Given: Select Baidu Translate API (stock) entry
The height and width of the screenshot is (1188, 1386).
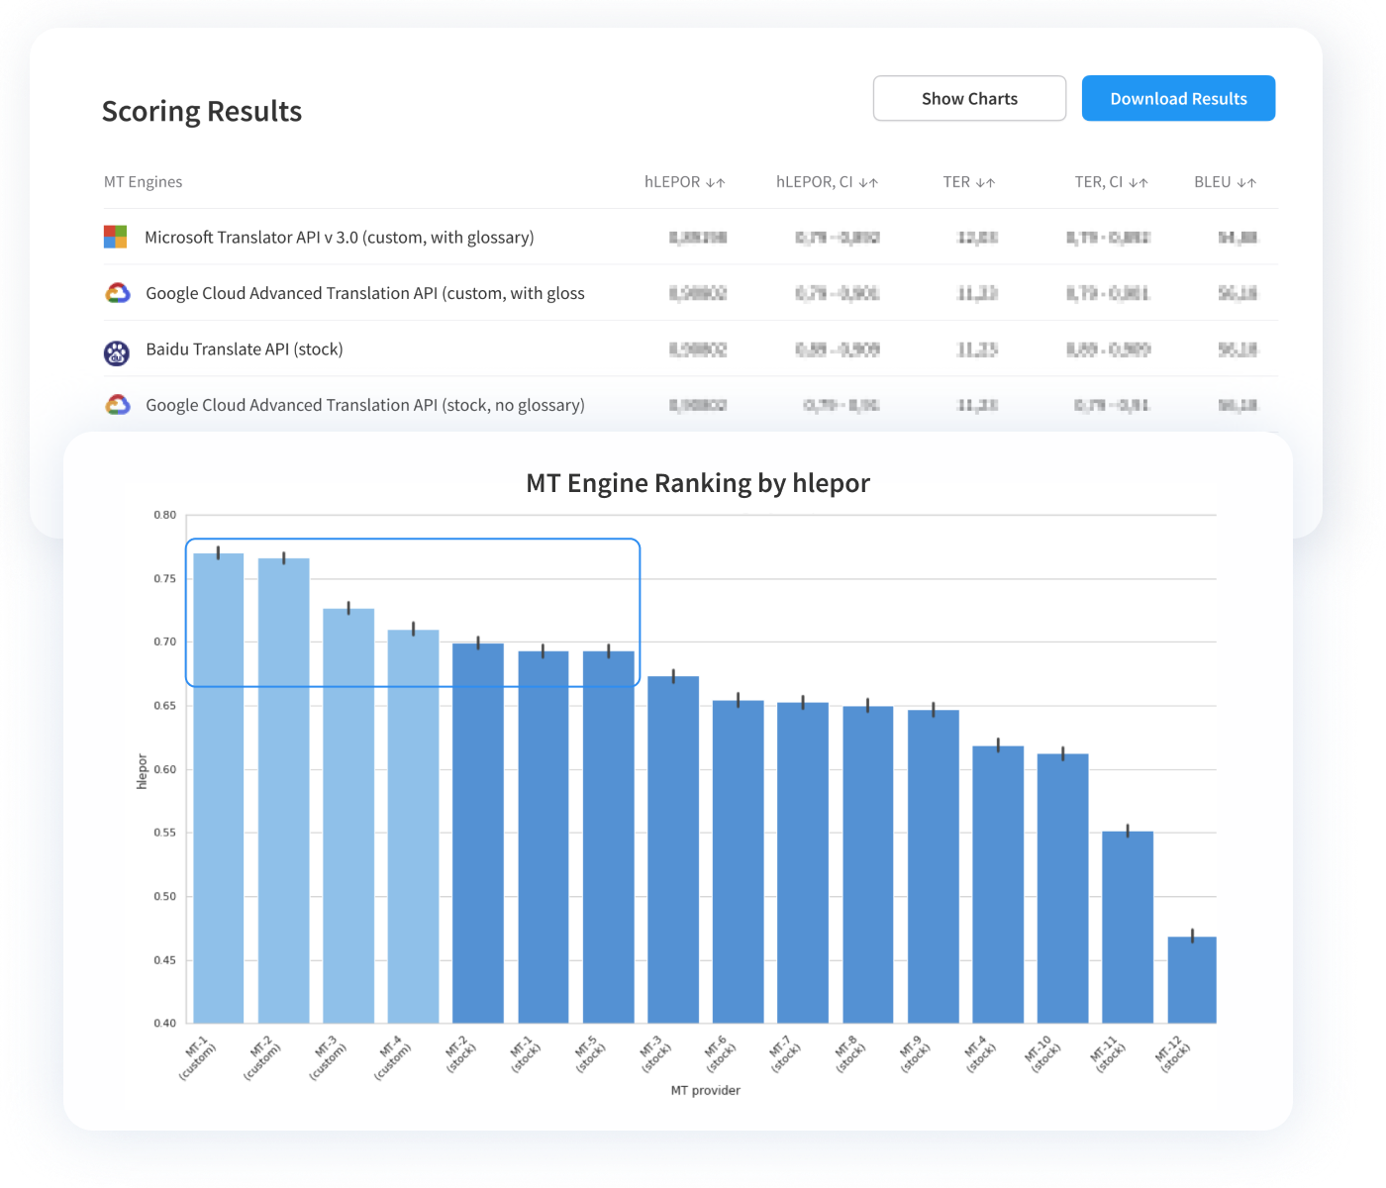Looking at the screenshot, I should [245, 349].
